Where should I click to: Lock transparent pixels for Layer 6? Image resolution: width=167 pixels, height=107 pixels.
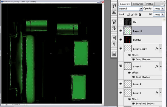pyautogui.click(x=128, y=15)
